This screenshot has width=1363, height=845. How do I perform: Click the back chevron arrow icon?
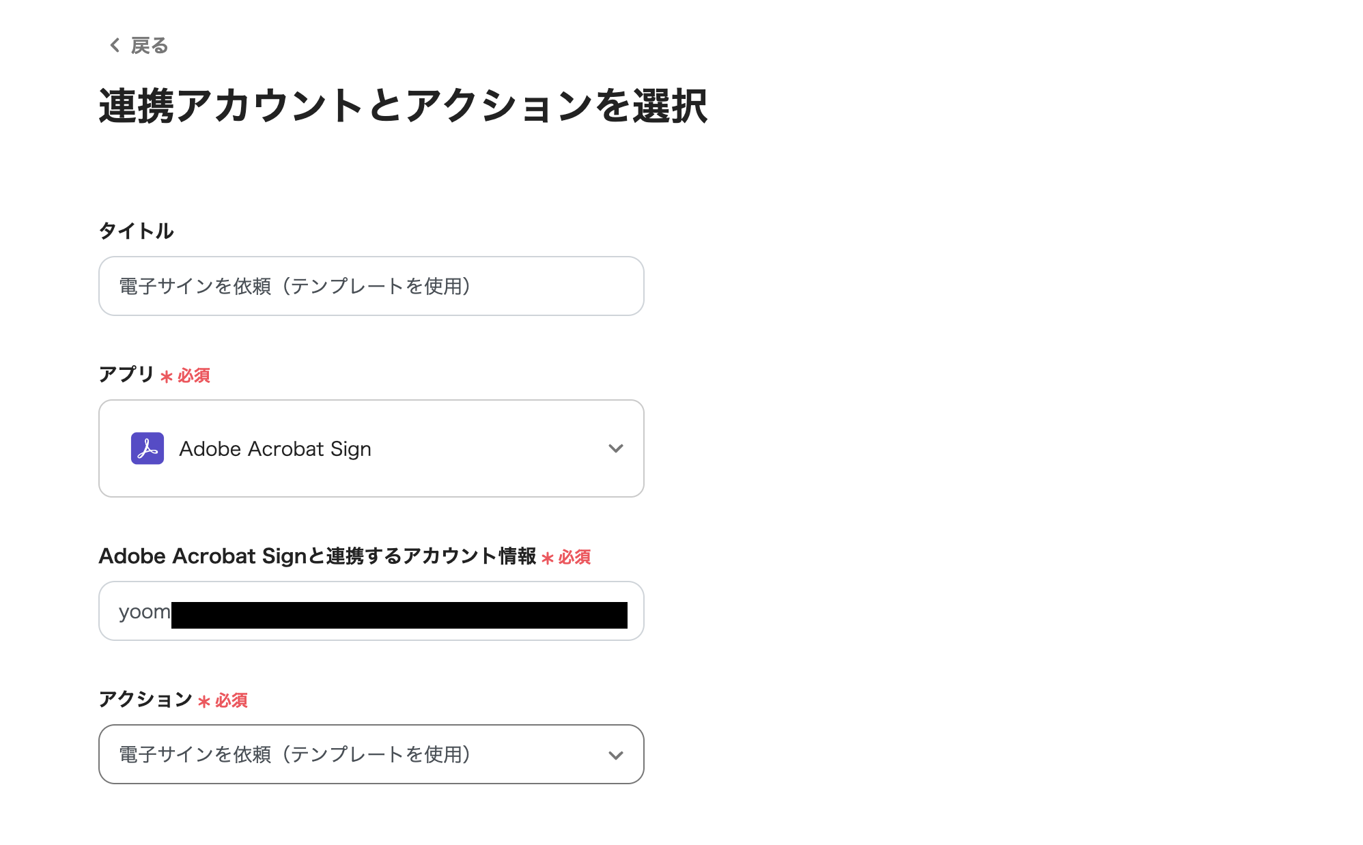click(114, 46)
